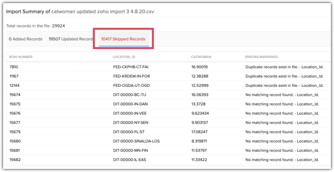Select the 9.903137 Catwoman value
Image resolution: width=334 pixels, height=172 pixels.
tap(199, 123)
